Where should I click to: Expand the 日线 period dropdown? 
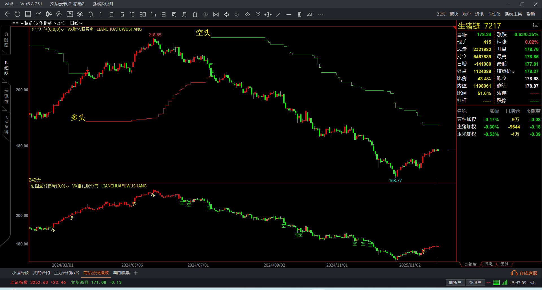click(76, 23)
